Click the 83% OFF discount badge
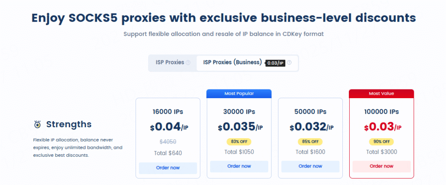Screen dimensions: 446x185 click(x=239, y=142)
